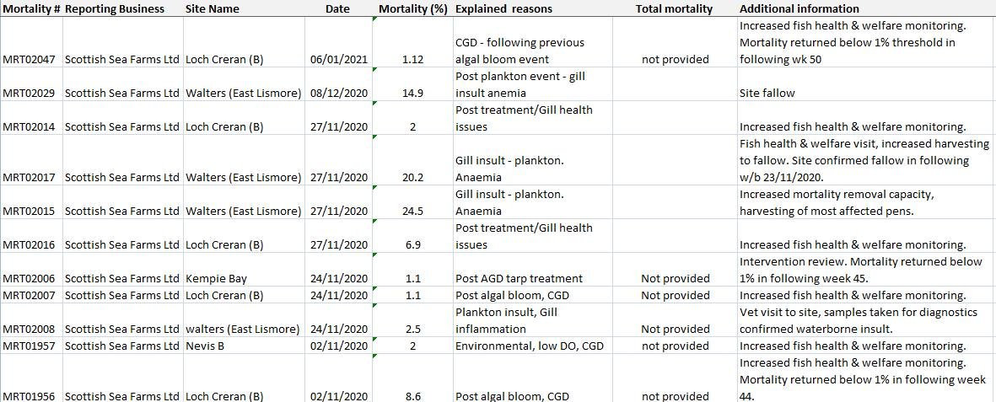
Task: Select the 06/01/2021 date cell
Action: coord(339,59)
